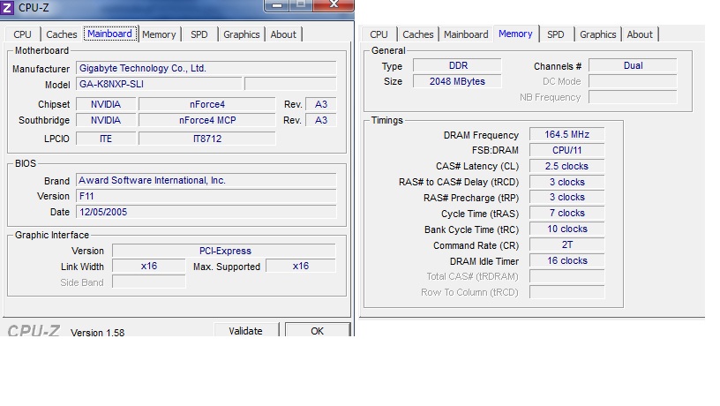Click the empty NB Frequency field

coord(633,97)
